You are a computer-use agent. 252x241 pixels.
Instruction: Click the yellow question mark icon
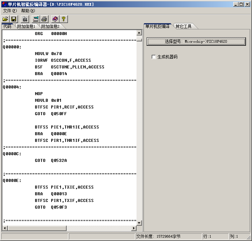pos(64,19)
